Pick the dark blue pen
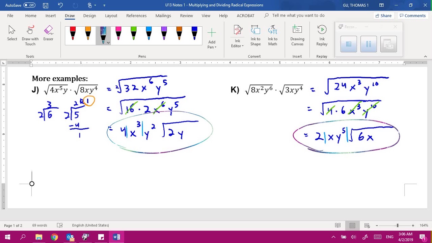 (194, 34)
